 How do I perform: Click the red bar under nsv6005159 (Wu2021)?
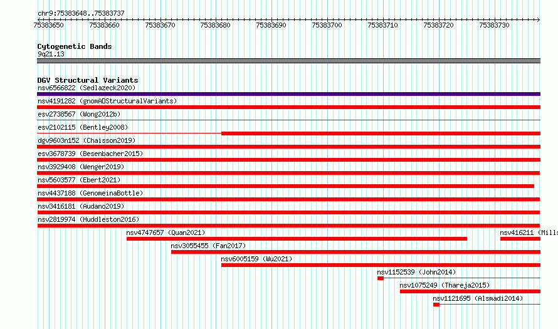(x=381, y=265)
